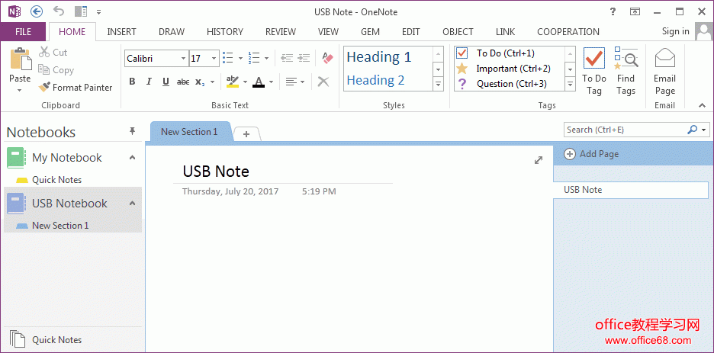This screenshot has width=714, height=353.
Task: Switch to the DRAW tab
Action: [x=172, y=32]
